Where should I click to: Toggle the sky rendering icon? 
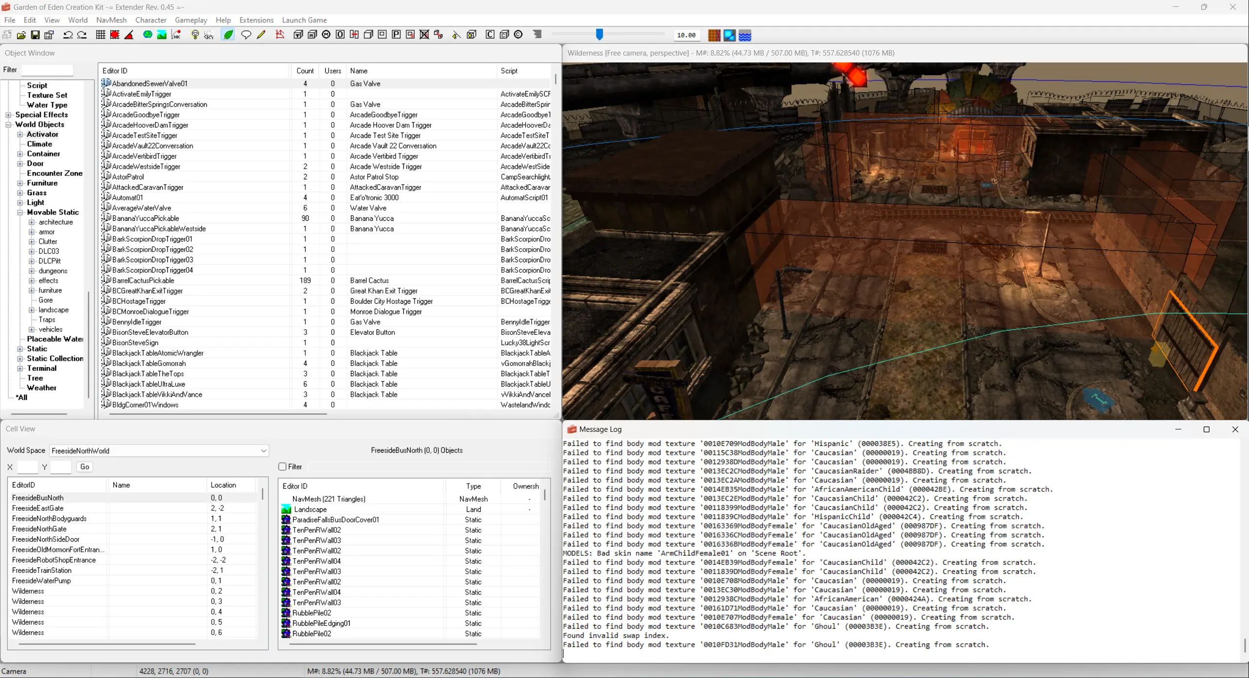pos(209,35)
